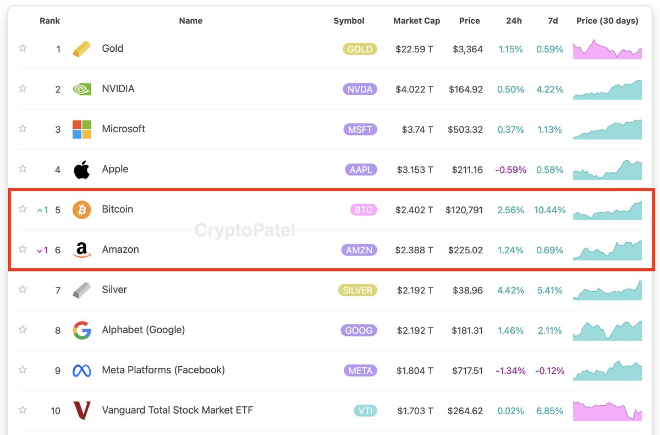Click Meta's -1.34% 24h change
The image size is (660, 435).
511,371
